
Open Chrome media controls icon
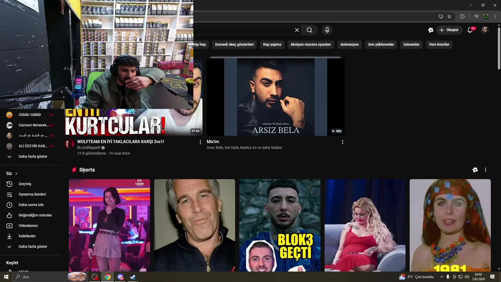[476, 16]
